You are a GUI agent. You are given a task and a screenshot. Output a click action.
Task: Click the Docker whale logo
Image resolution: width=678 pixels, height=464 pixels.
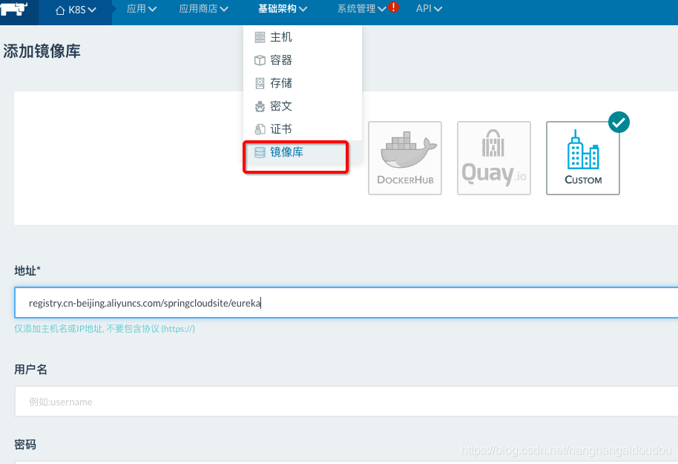[x=409, y=150]
